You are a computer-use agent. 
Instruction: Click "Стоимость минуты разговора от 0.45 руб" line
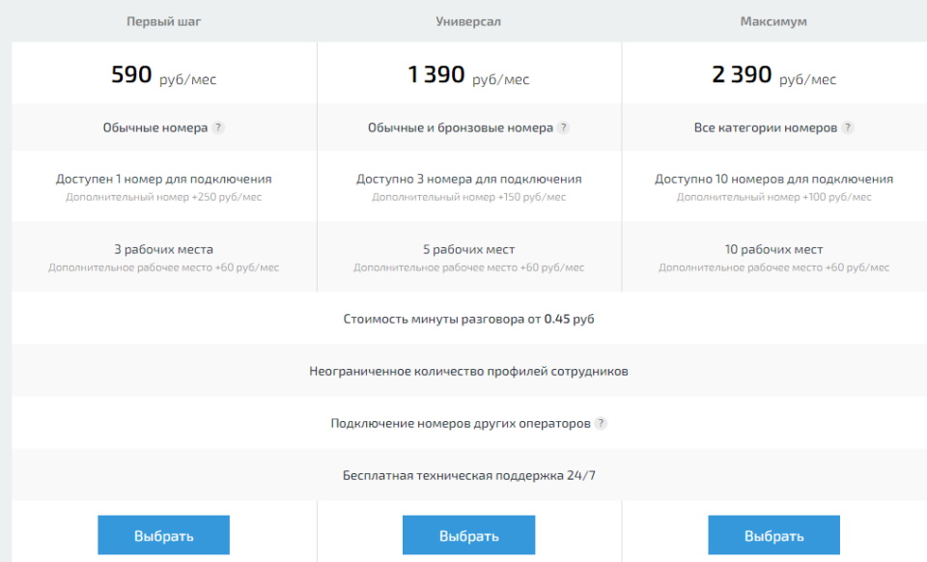click(468, 319)
